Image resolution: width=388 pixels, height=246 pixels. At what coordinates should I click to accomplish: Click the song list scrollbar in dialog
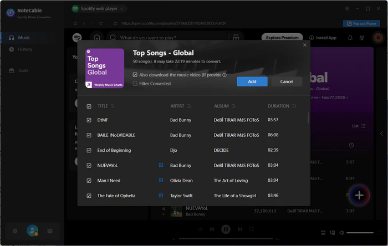click(x=308, y=117)
